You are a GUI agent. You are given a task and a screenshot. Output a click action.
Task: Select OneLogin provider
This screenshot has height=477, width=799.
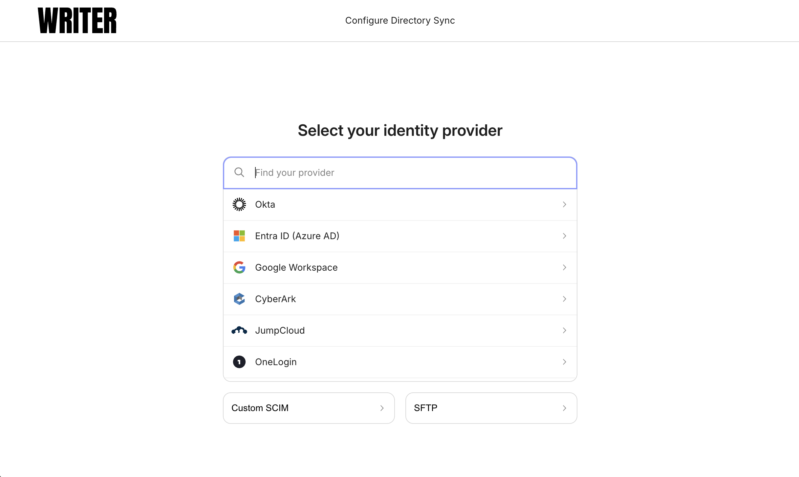[x=400, y=362]
